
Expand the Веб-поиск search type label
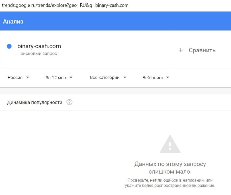153,78
